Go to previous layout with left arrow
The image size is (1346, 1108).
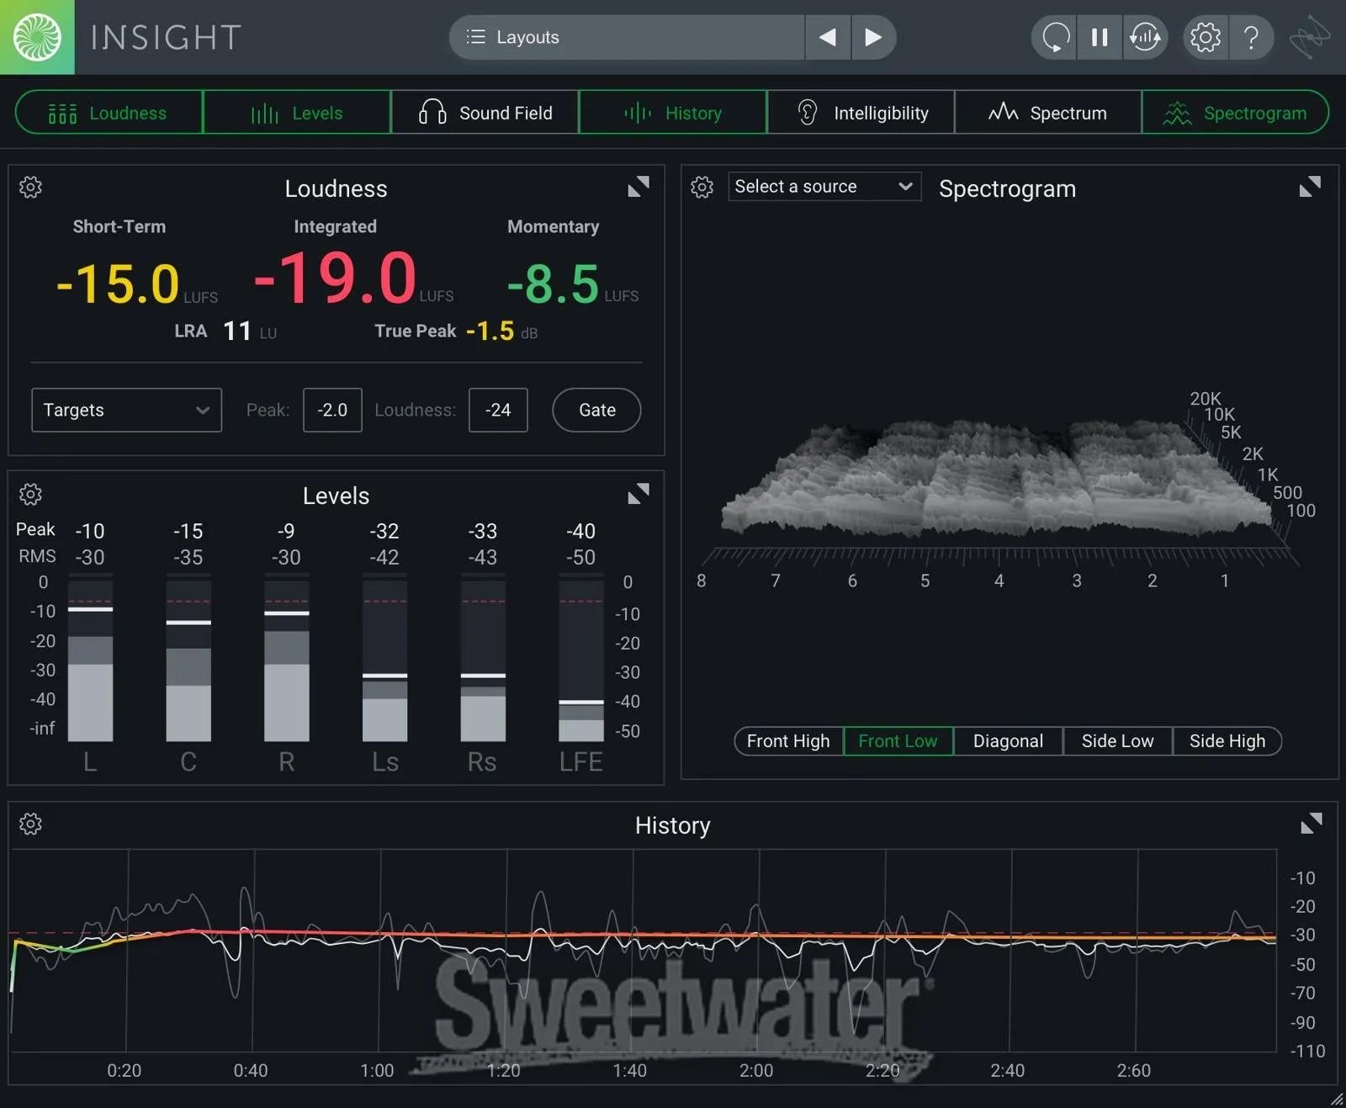click(828, 37)
